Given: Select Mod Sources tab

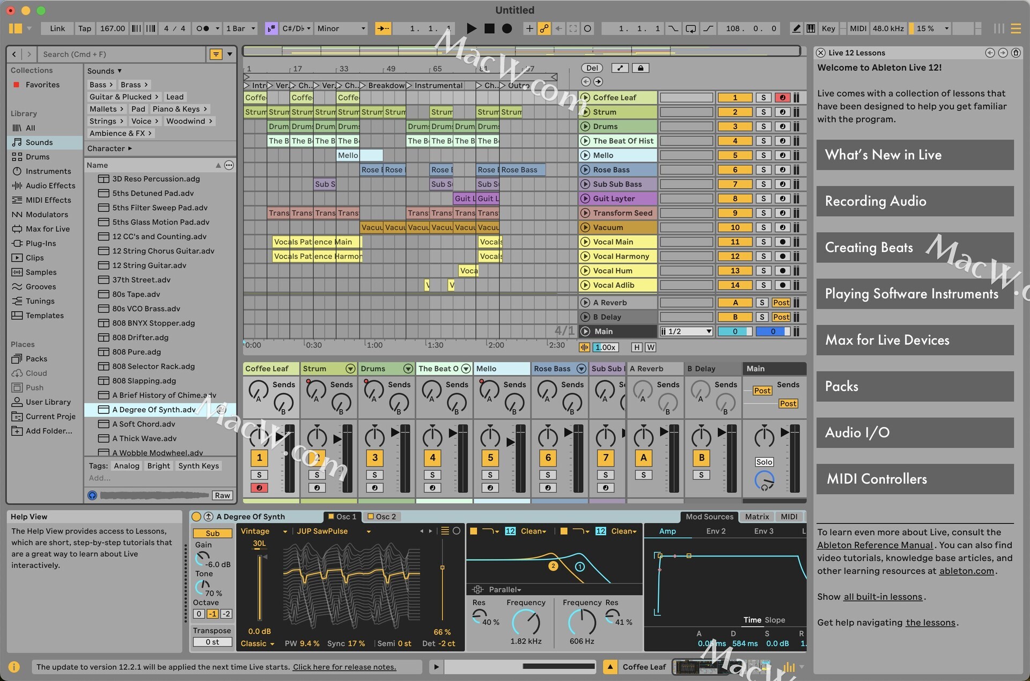Looking at the screenshot, I should pyautogui.click(x=709, y=516).
